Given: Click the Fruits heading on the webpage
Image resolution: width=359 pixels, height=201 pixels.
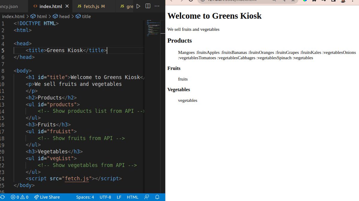Looking at the screenshot, I should click(x=174, y=68).
